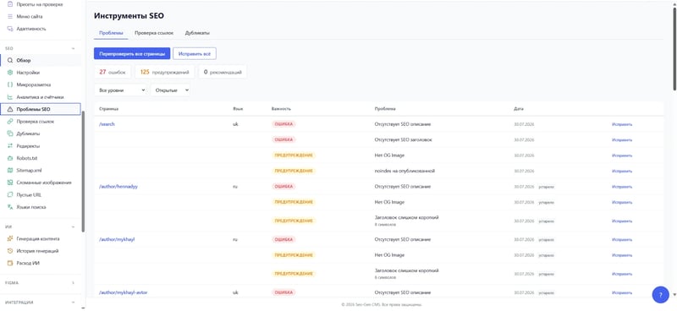Click the blue help question-mark button
This screenshot has height=311, width=677.
(x=660, y=295)
